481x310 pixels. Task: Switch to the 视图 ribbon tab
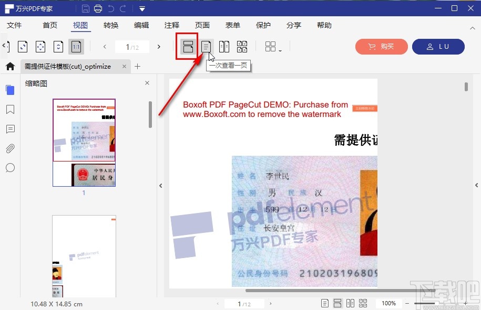[x=80, y=25]
